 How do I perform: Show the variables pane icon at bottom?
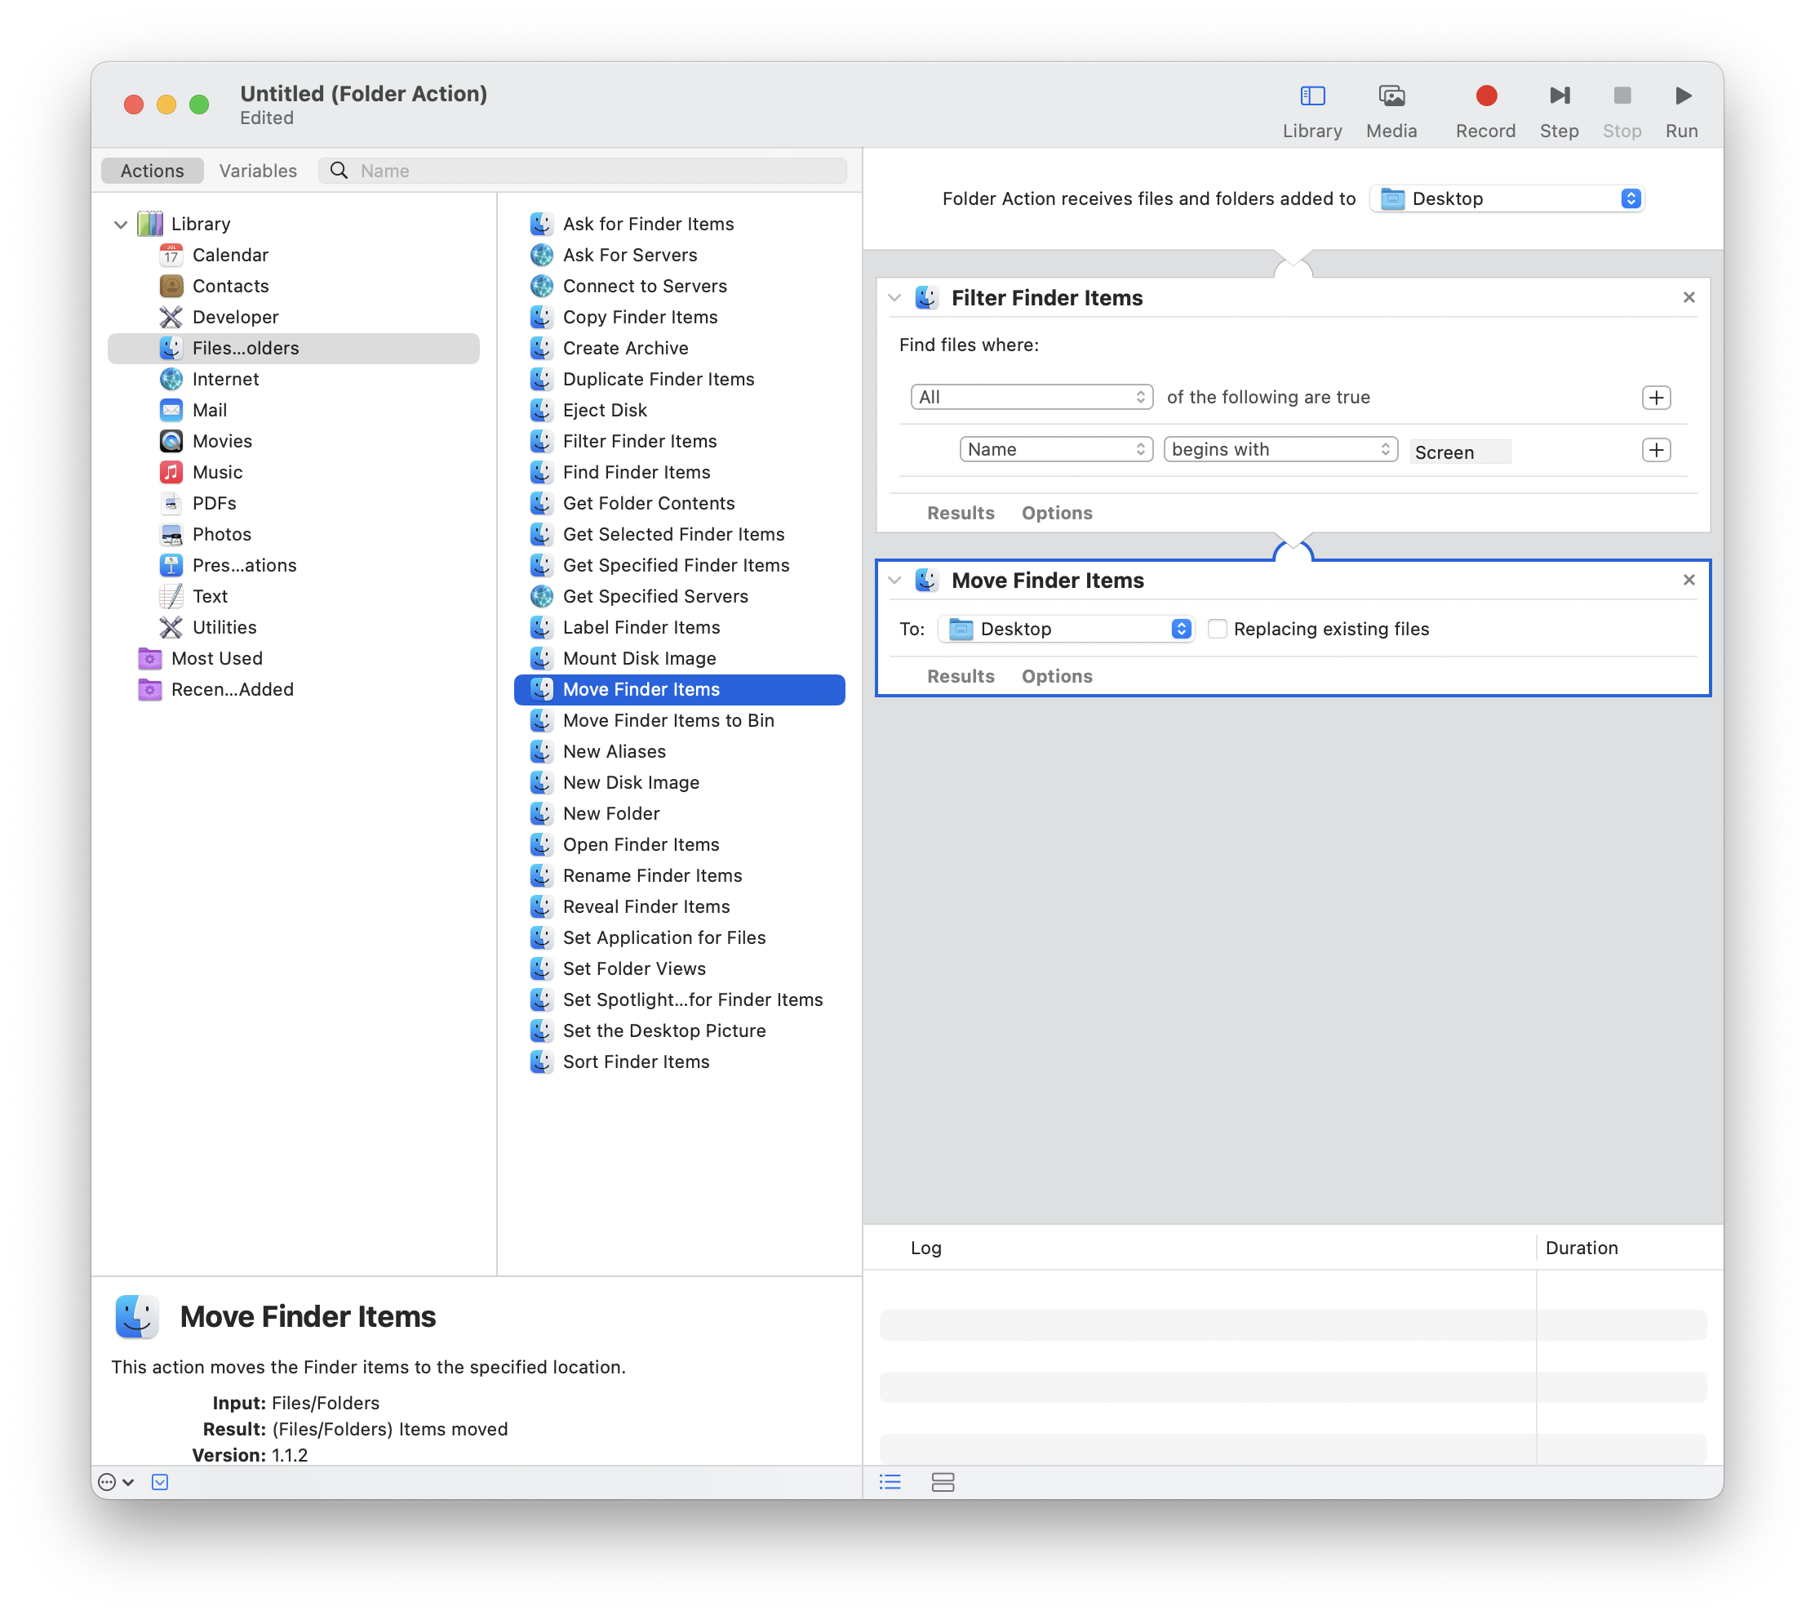943,1482
